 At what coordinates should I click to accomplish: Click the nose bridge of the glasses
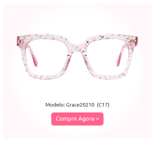click(x=77, y=46)
